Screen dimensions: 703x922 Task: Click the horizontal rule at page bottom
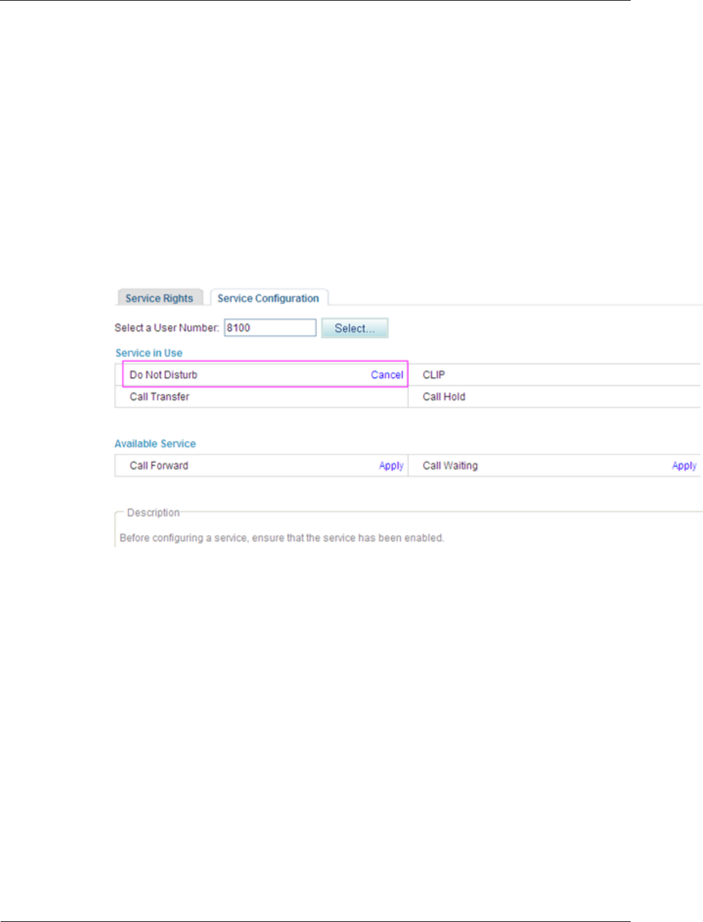point(315,921)
